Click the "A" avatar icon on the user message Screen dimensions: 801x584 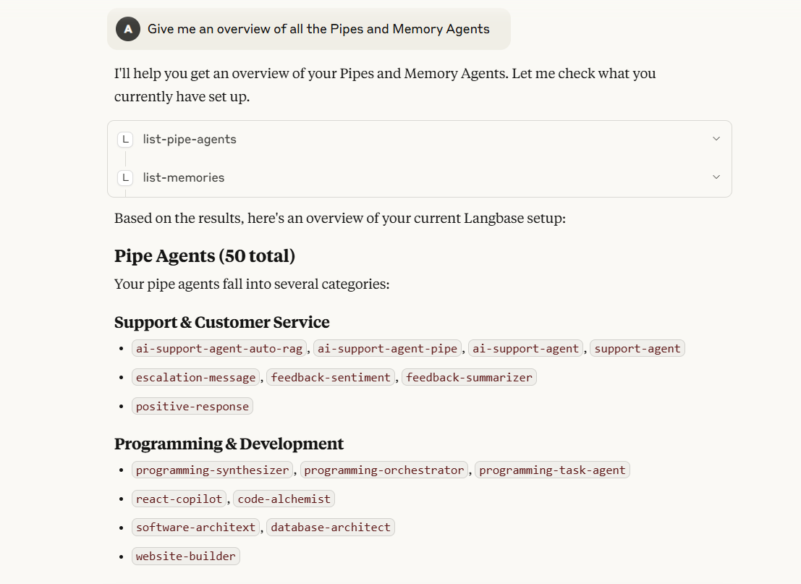tap(127, 29)
